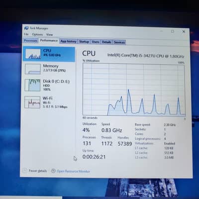The width and height of the screenshot is (199, 199).
Task: Close the Task Manager window
Action: [184, 31]
